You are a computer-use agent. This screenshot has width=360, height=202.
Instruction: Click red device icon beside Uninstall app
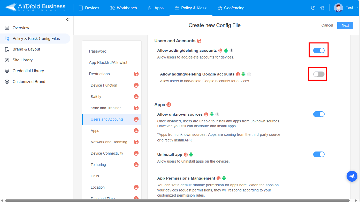186,155
